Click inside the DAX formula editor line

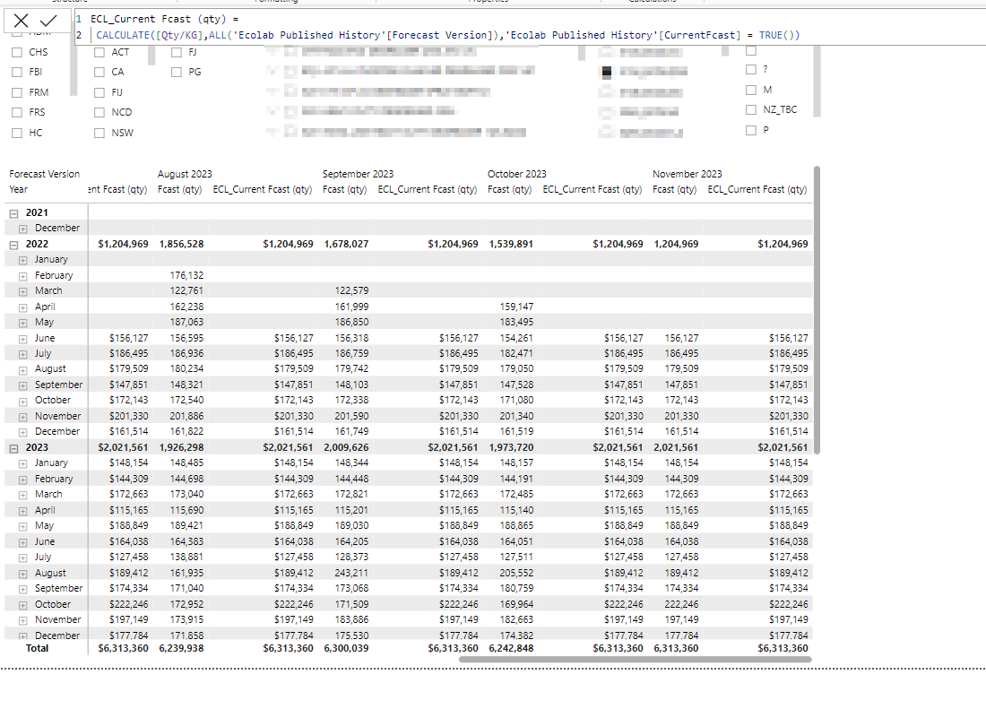[x=447, y=35]
